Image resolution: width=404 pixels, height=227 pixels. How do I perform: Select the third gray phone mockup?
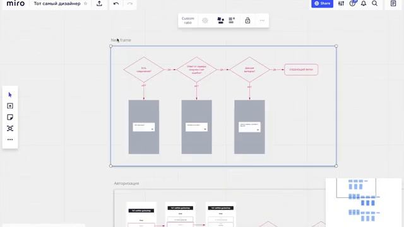pos(249,127)
